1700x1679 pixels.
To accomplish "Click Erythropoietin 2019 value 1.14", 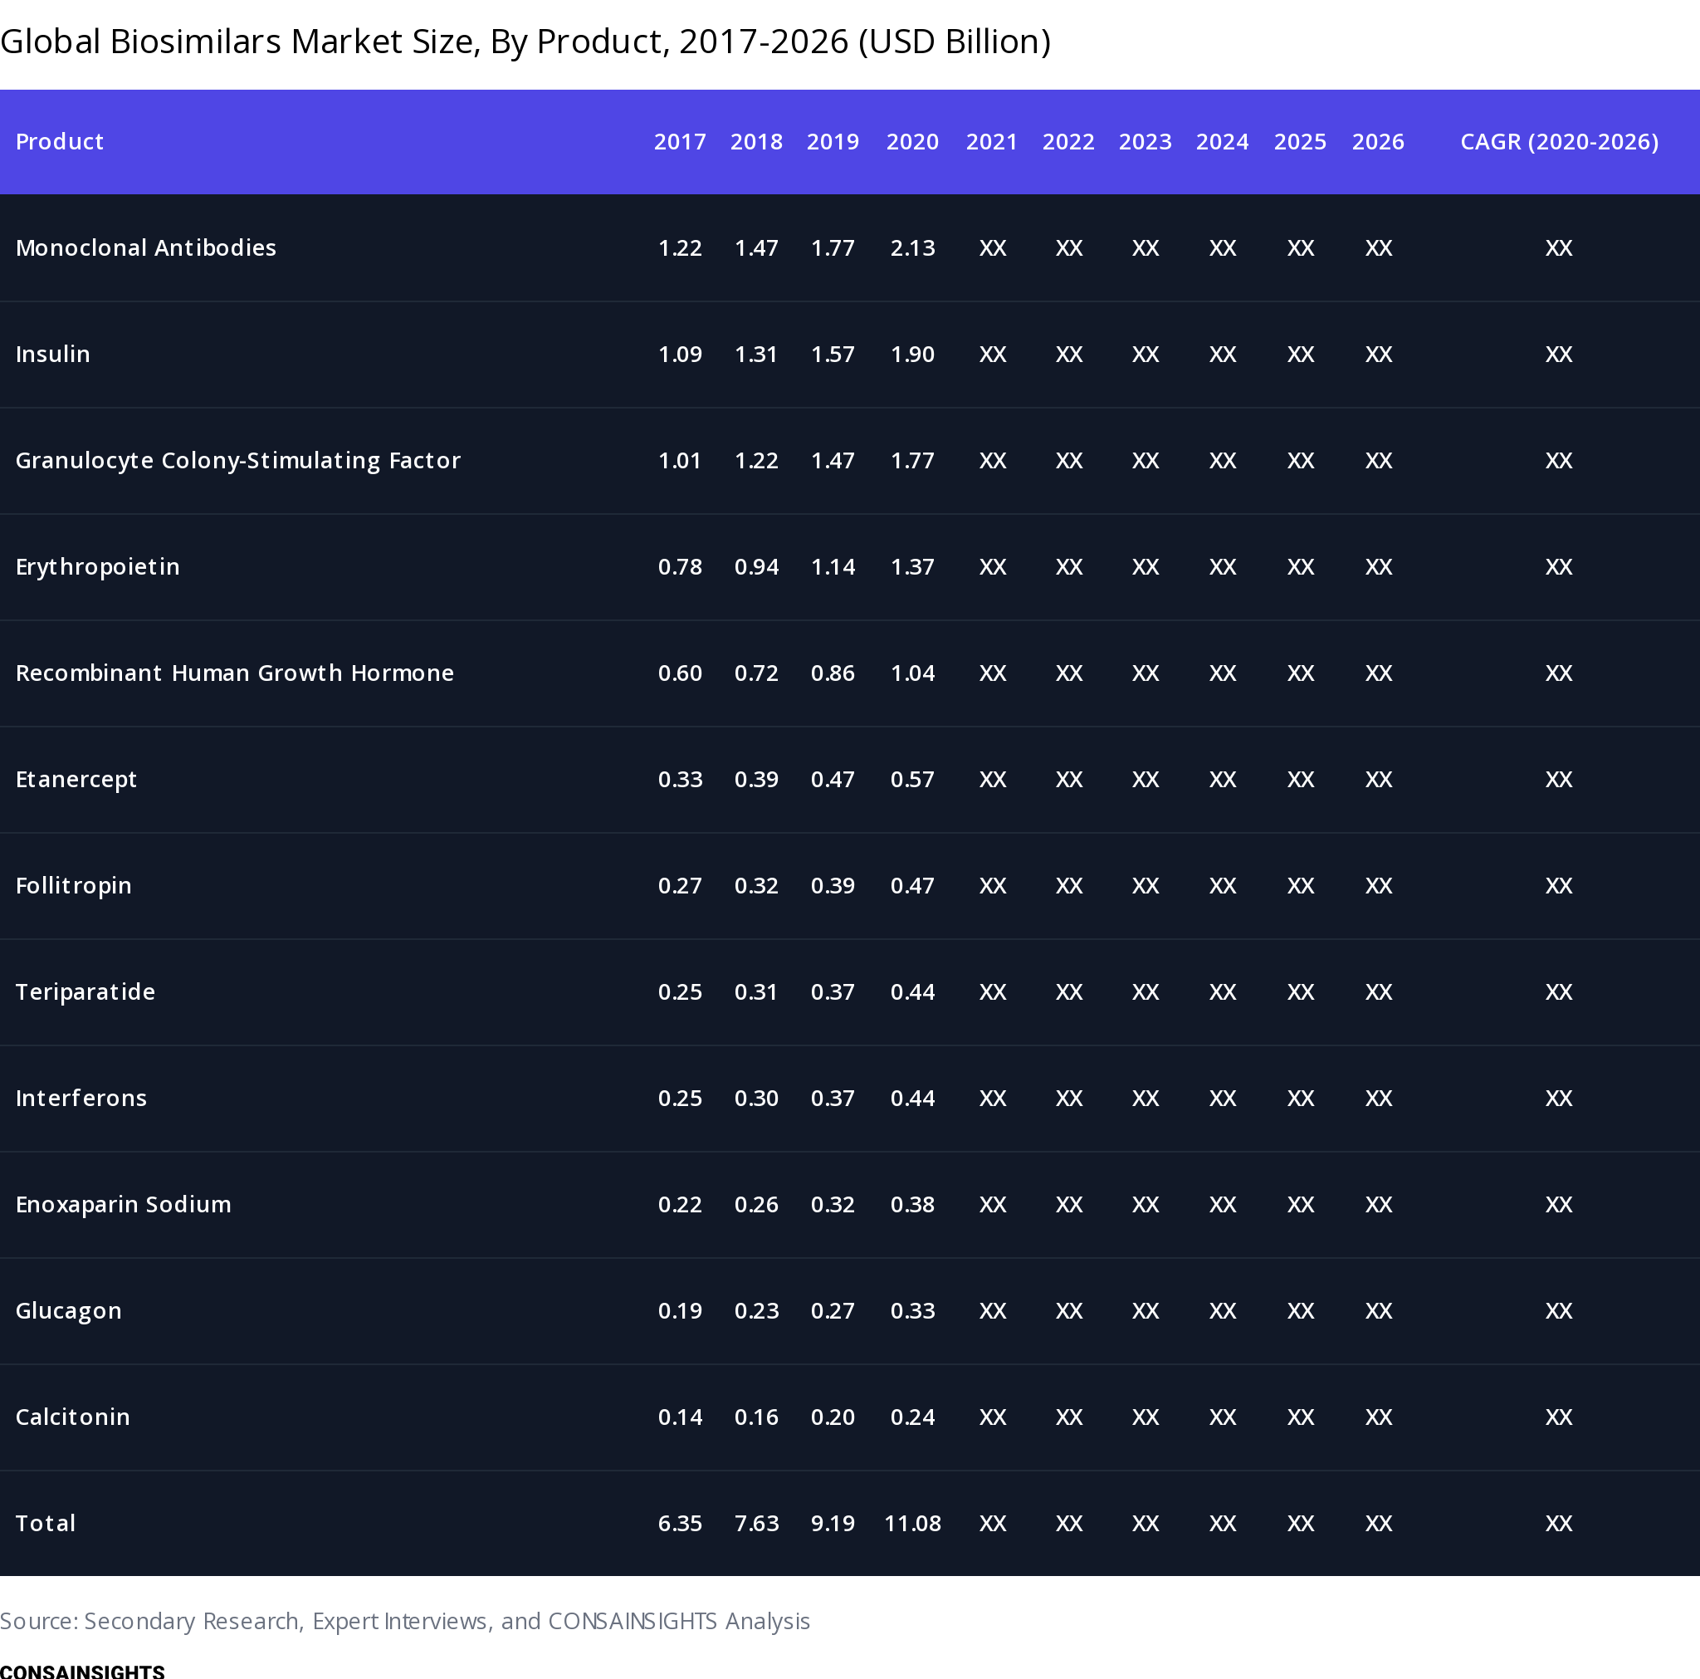I will pyautogui.click(x=833, y=567).
